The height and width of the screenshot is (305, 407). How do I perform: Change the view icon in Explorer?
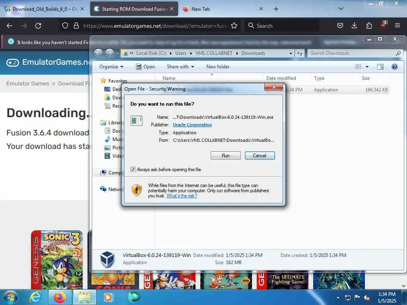point(359,67)
